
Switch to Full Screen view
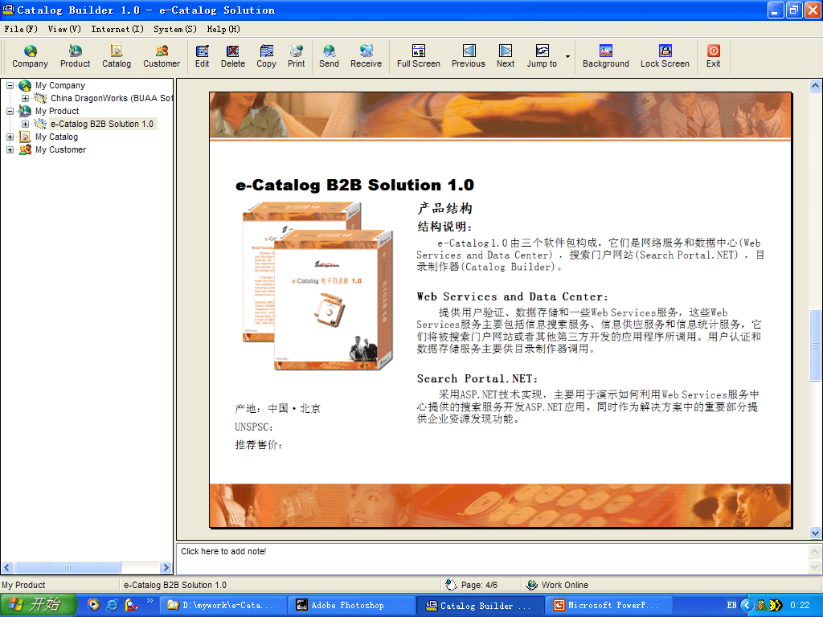(418, 56)
